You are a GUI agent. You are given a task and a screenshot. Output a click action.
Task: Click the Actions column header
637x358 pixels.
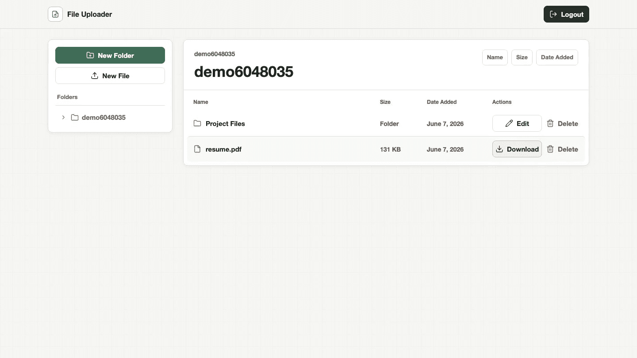502,102
